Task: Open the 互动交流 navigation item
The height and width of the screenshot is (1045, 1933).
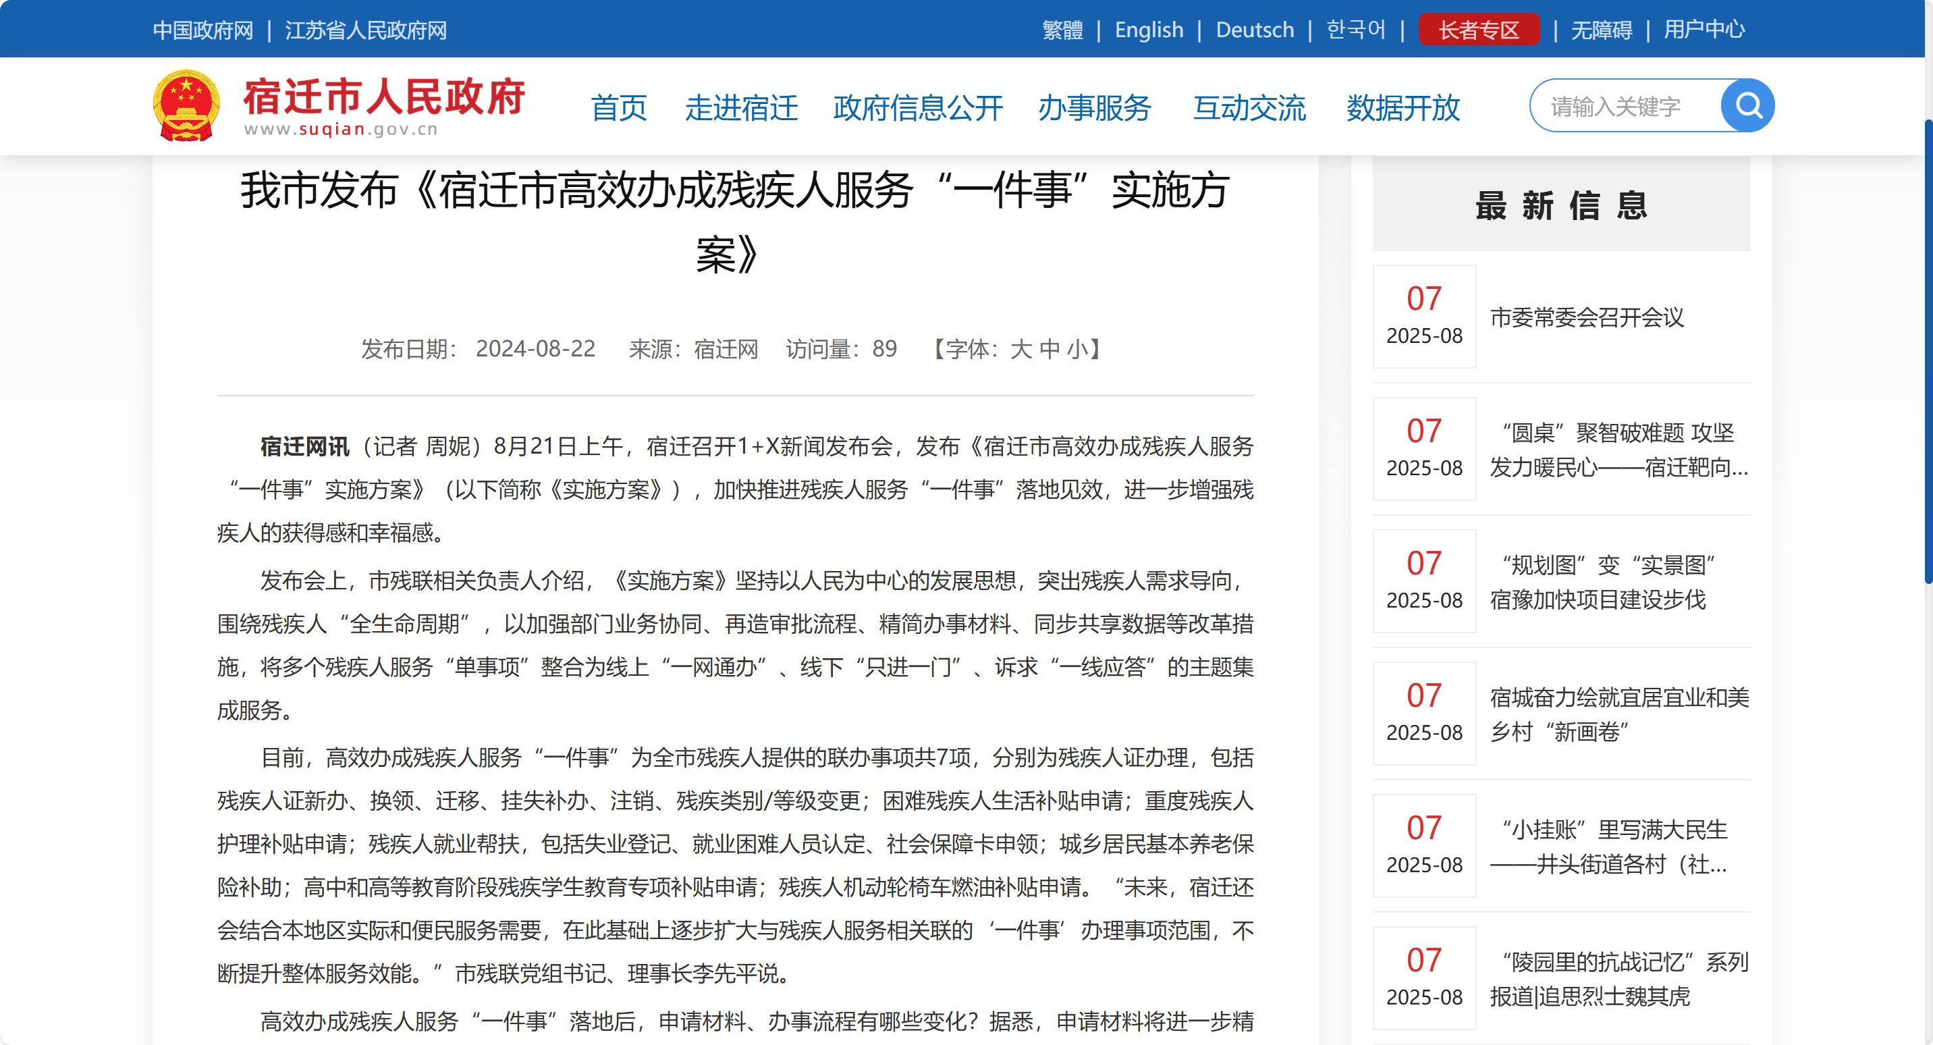Action: (x=1249, y=108)
